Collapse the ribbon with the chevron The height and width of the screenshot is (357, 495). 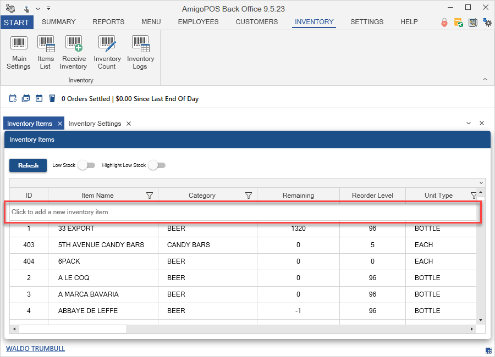coord(485,80)
